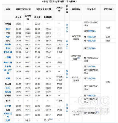Open the 侧式站台 link in the 坦尾 row
The height and width of the screenshot is (123, 118).
(x=92, y=41)
